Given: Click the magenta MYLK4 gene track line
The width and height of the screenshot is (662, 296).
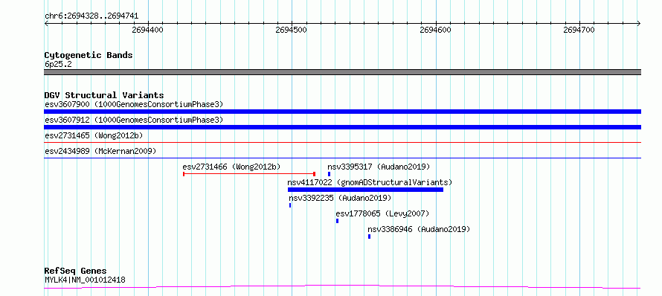Looking at the screenshot, I should click(x=342, y=287).
